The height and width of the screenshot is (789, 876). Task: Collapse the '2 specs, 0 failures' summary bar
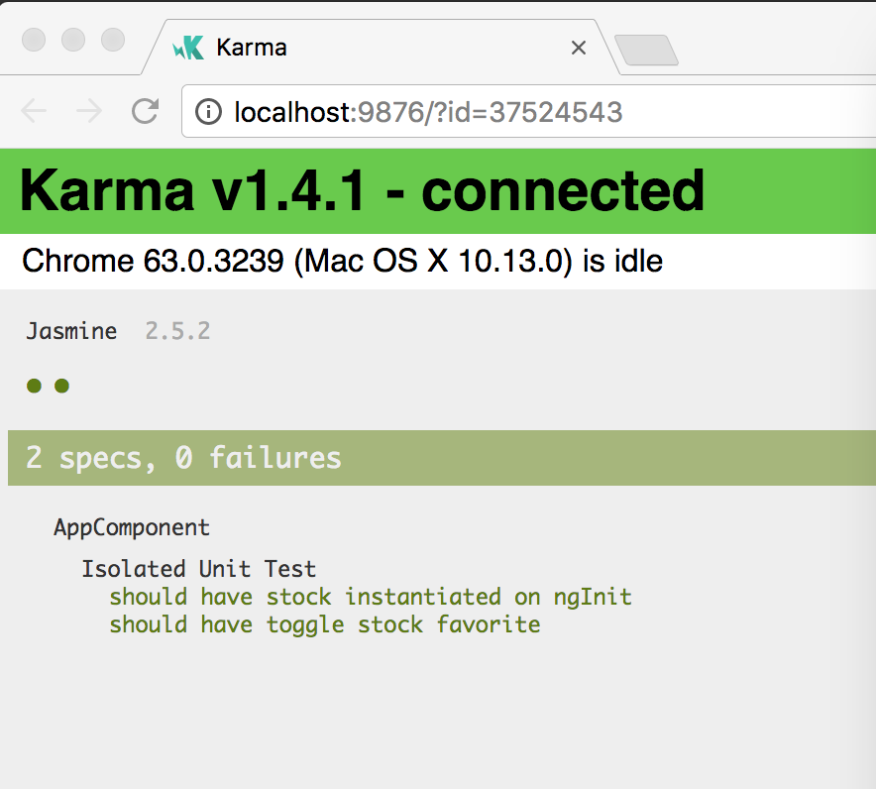tap(184, 458)
